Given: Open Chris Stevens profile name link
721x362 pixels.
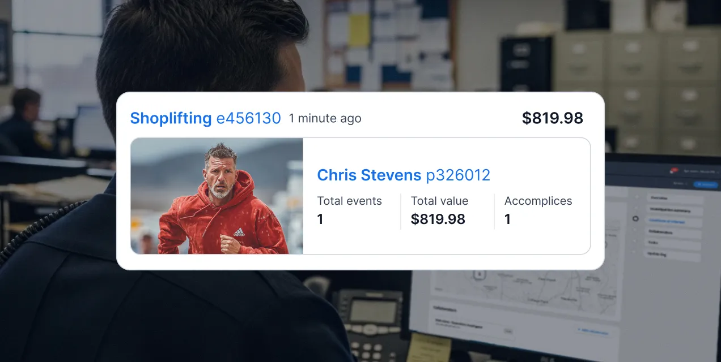Looking at the screenshot, I should 369,175.
